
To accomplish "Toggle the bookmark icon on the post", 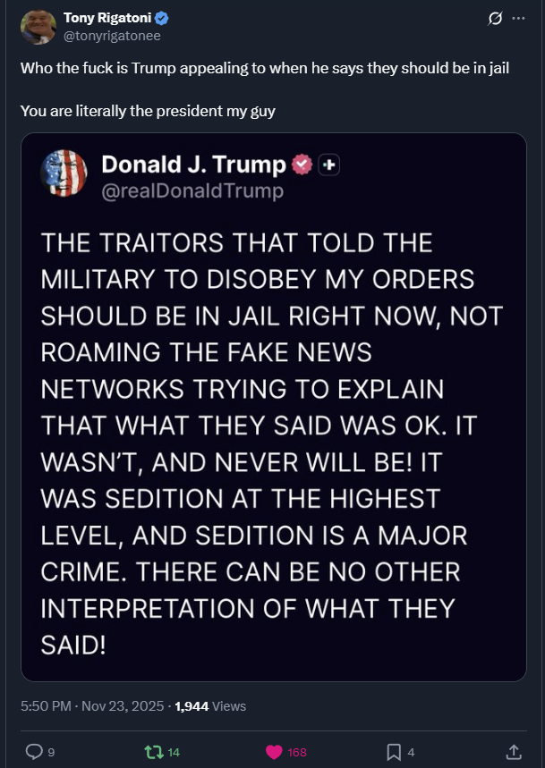I will point(393,752).
